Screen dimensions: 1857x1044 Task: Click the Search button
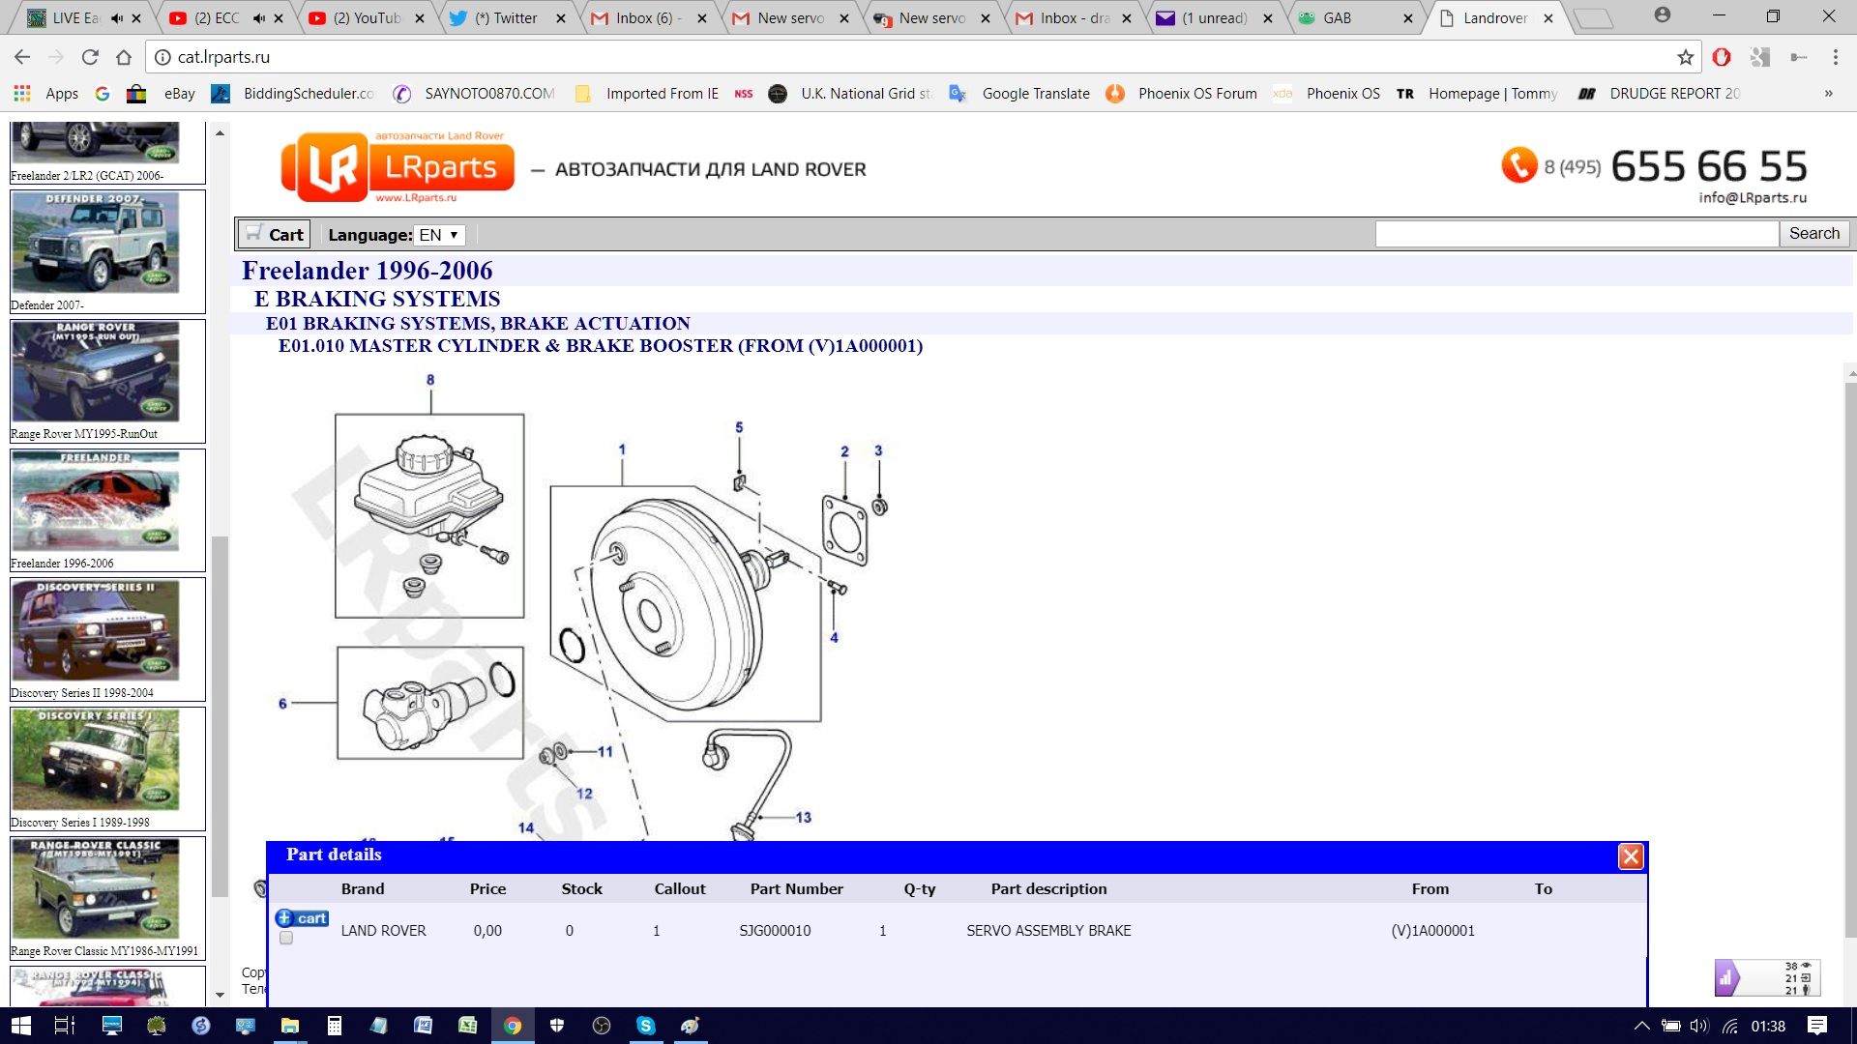pos(1813,233)
